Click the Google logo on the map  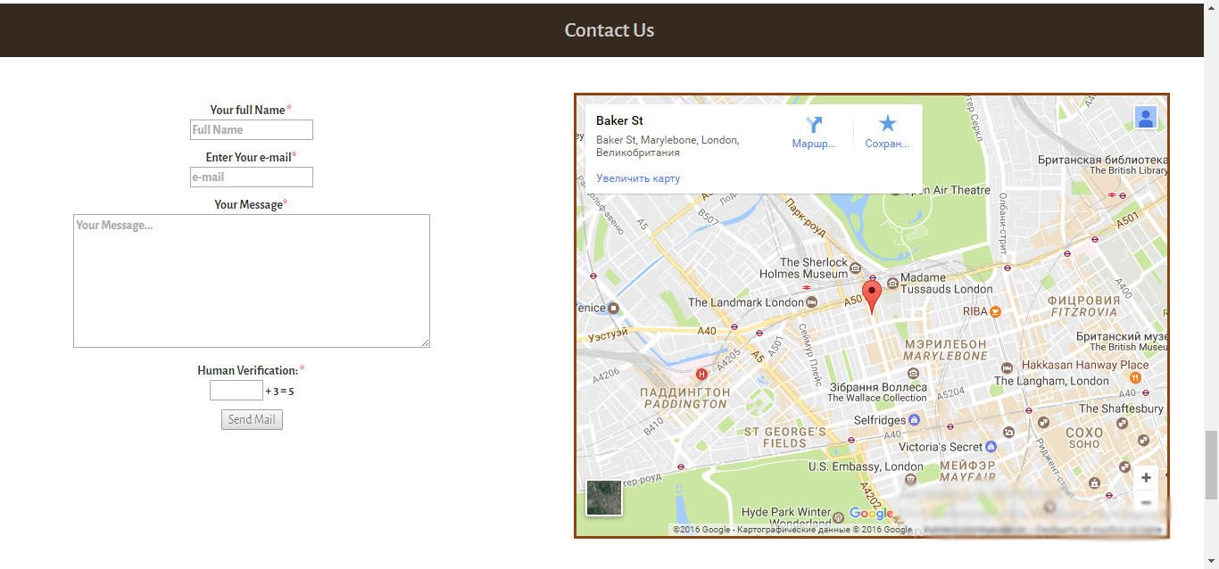[x=871, y=514]
